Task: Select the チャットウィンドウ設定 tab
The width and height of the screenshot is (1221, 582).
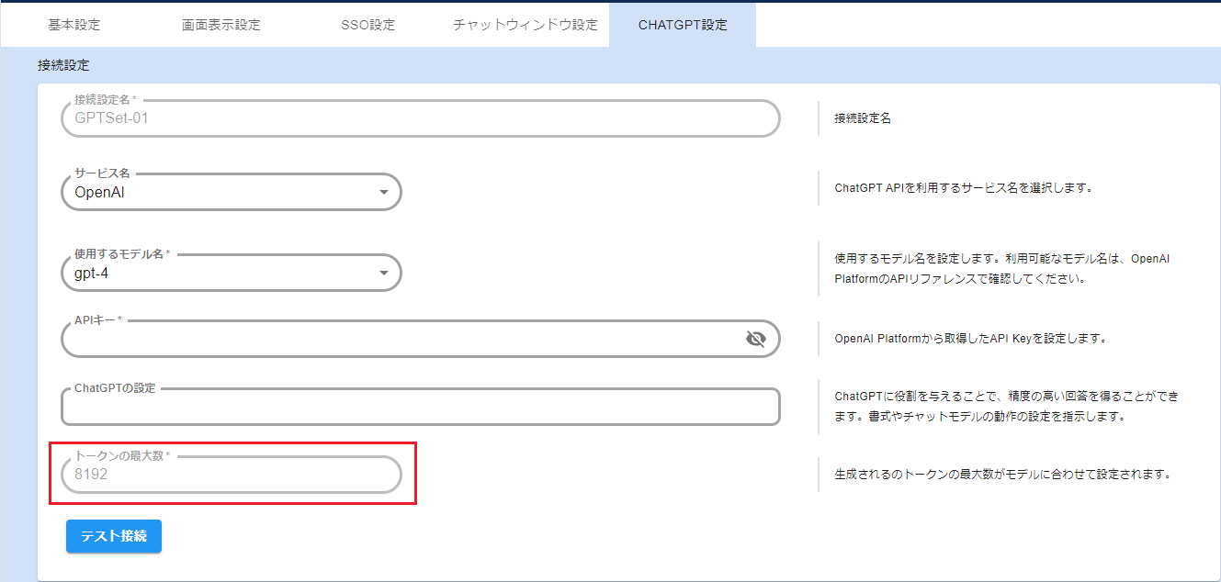Action: [526, 25]
